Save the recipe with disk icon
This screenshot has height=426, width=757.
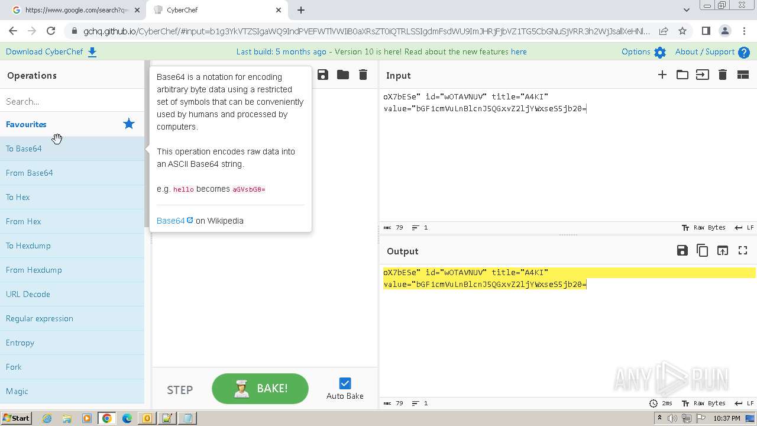(323, 75)
